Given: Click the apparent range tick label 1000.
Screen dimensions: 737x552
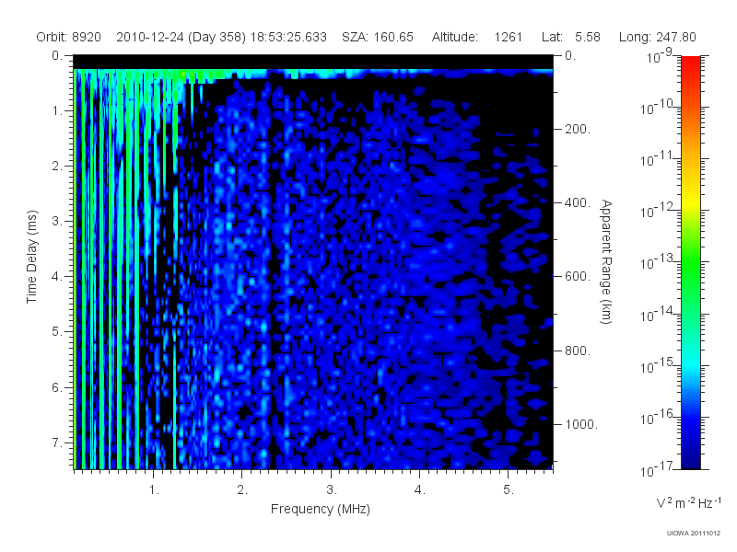Looking at the screenshot, I should coord(581,424).
